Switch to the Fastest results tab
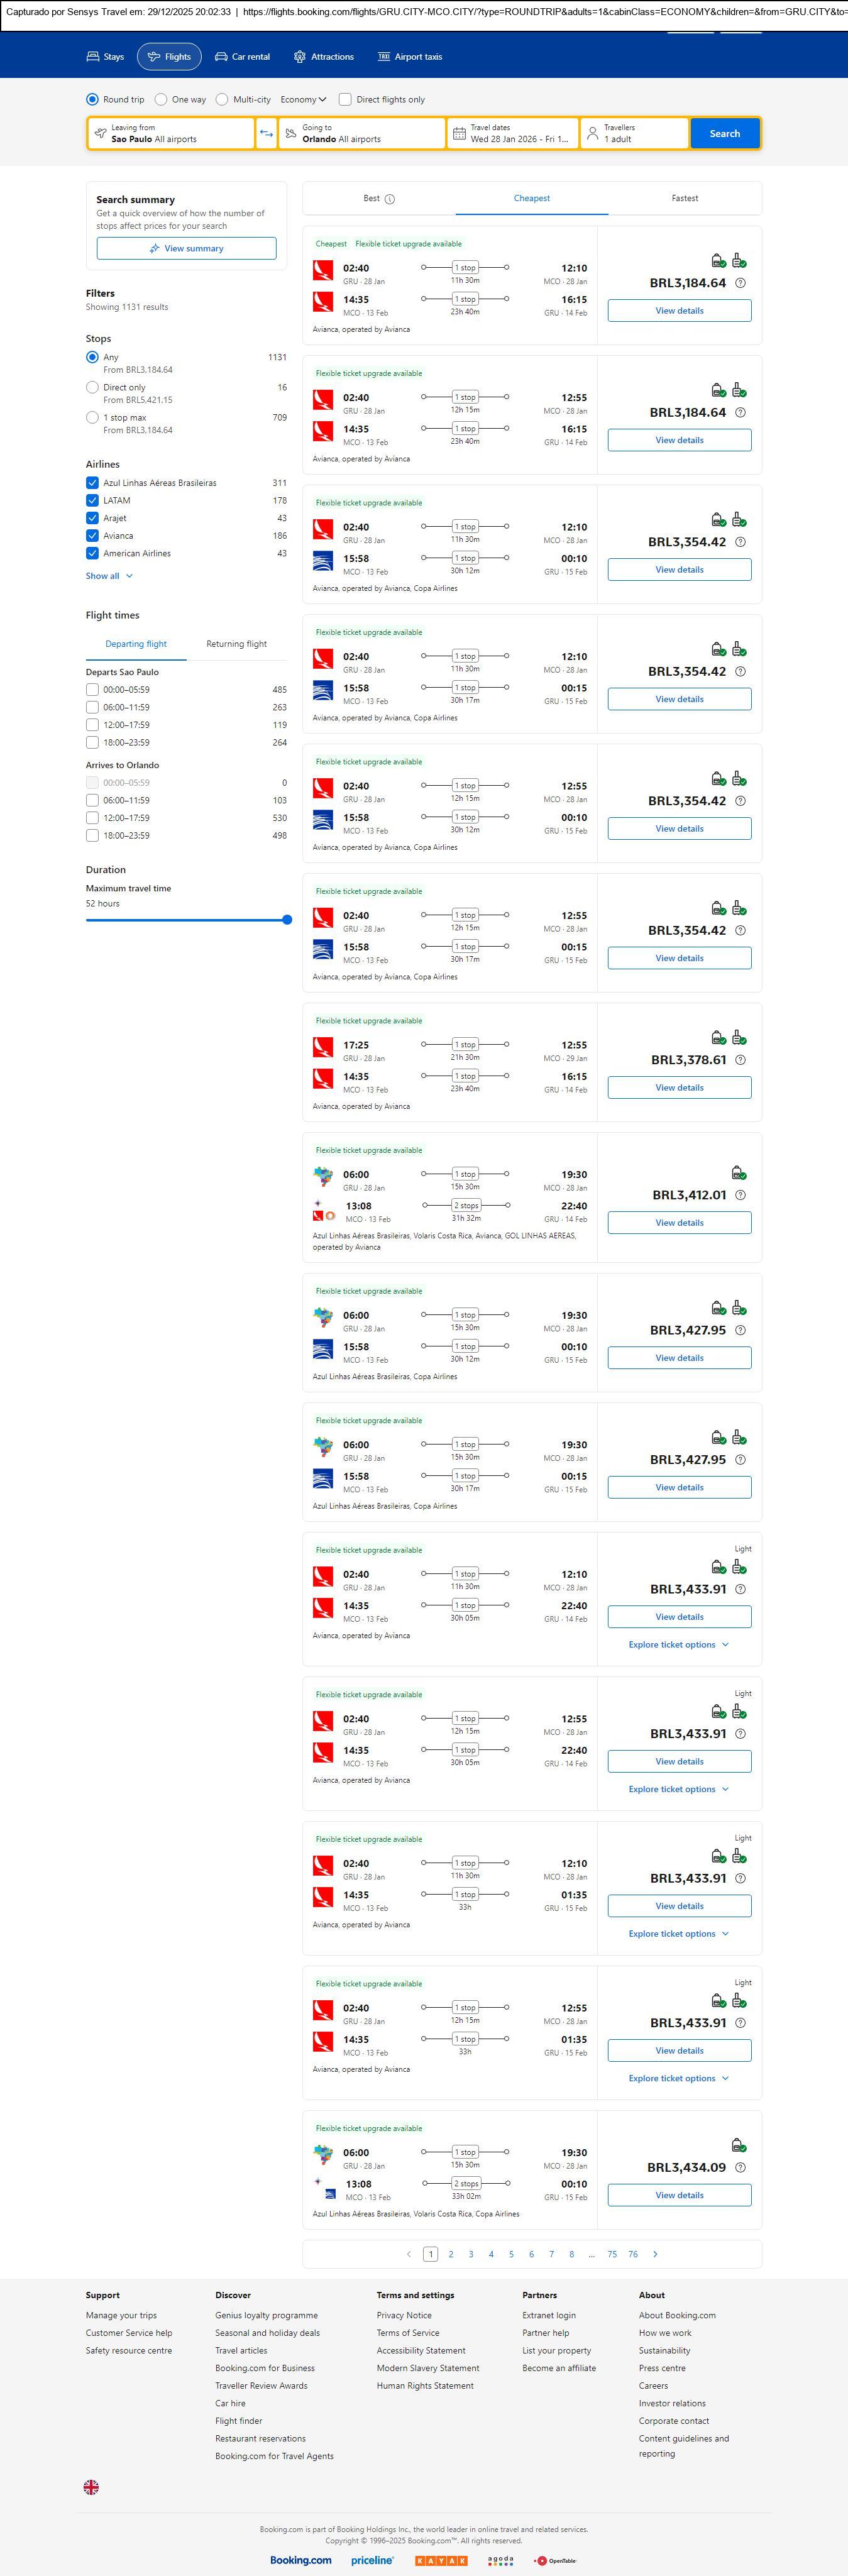The height and width of the screenshot is (2576, 848). click(684, 198)
